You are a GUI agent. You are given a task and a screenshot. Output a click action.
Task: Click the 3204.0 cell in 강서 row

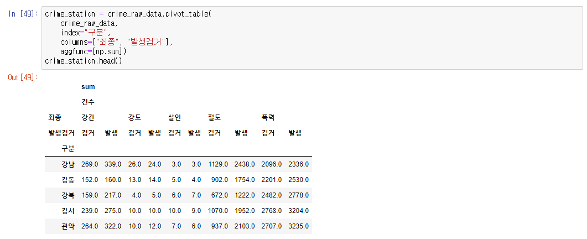[x=298, y=211]
